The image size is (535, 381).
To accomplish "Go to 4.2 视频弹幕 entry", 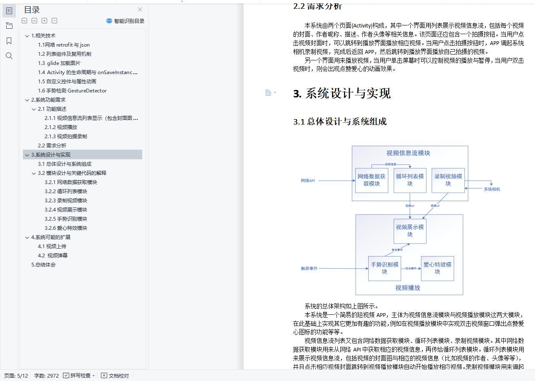I will click(x=53, y=256).
